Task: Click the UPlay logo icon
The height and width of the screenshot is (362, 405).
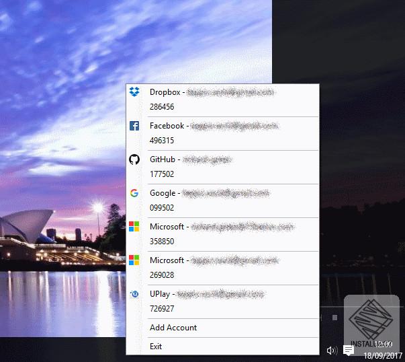Action: pyautogui.click(x=134, y=294)
